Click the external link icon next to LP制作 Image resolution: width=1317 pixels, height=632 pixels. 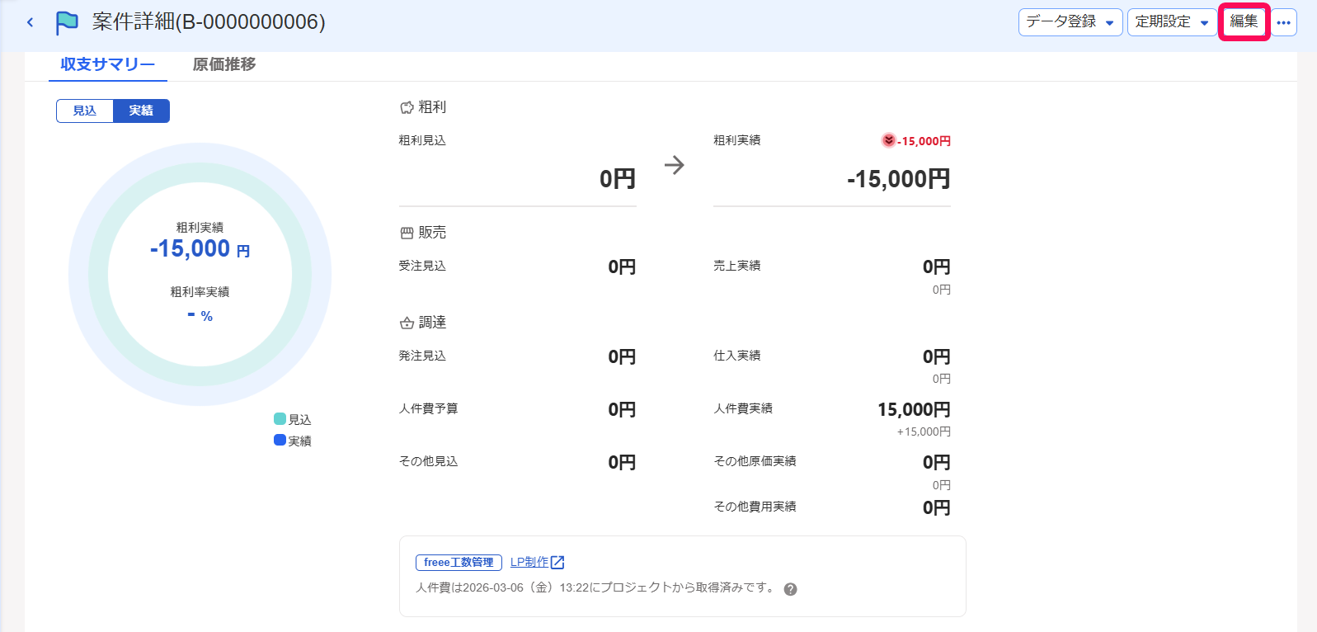pyautogui.click(x=557, y=563)
